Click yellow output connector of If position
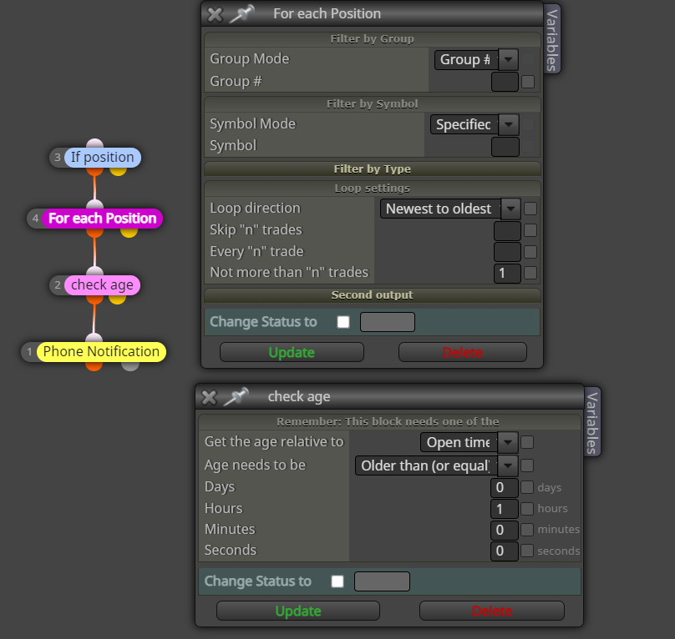The width and height of the screenshot is (675, 639). pyautogui.click(x=118, y=171)
